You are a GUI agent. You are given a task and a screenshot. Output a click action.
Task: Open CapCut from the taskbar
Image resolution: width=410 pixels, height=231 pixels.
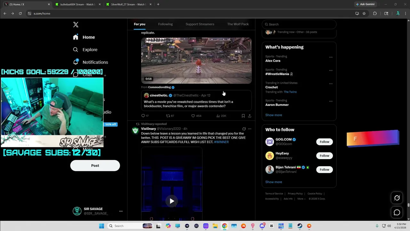click(272, 226)
